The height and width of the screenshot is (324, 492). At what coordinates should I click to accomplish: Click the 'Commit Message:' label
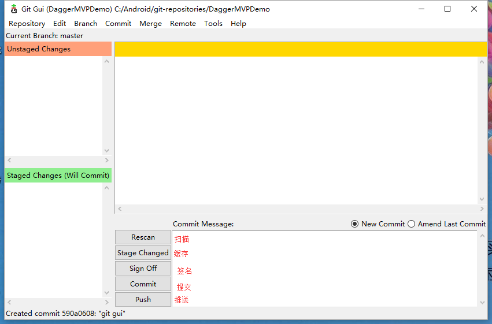coord(204,224)
